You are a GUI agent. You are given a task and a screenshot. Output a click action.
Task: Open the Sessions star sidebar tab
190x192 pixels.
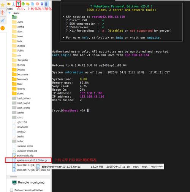click(x=3, y=5)
